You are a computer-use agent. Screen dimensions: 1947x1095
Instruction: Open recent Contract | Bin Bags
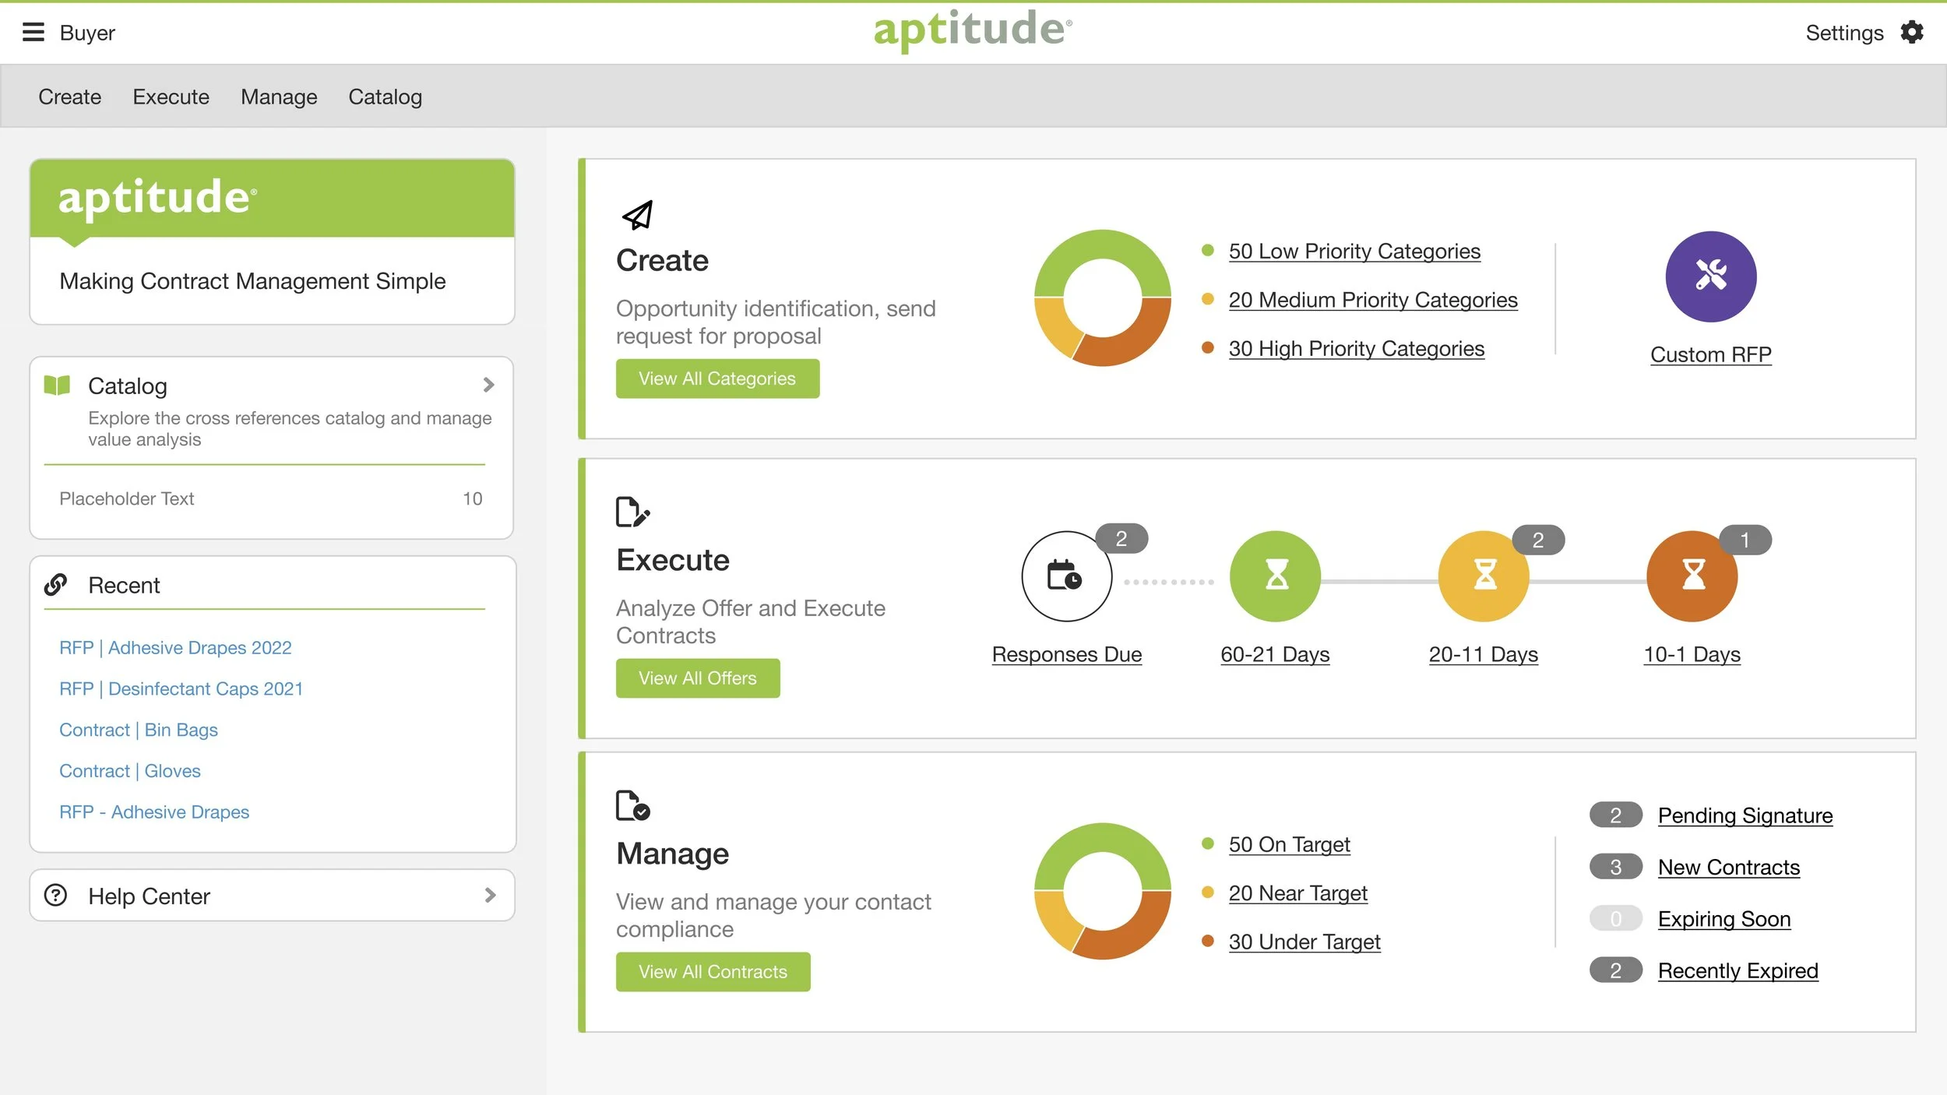(139, 730)
